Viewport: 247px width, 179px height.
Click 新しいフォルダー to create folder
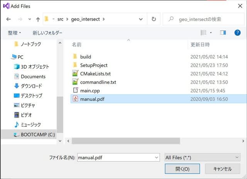point(47,33)
